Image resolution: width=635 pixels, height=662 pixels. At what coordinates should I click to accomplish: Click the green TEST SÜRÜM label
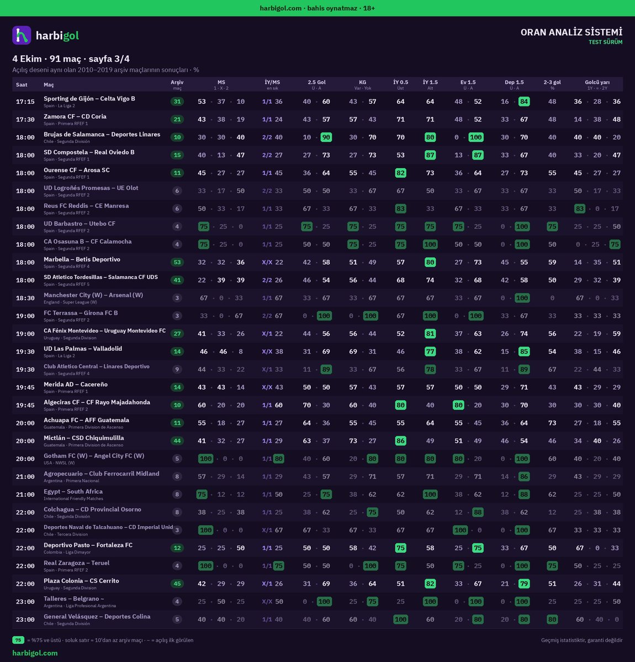[x=606, y=42]
